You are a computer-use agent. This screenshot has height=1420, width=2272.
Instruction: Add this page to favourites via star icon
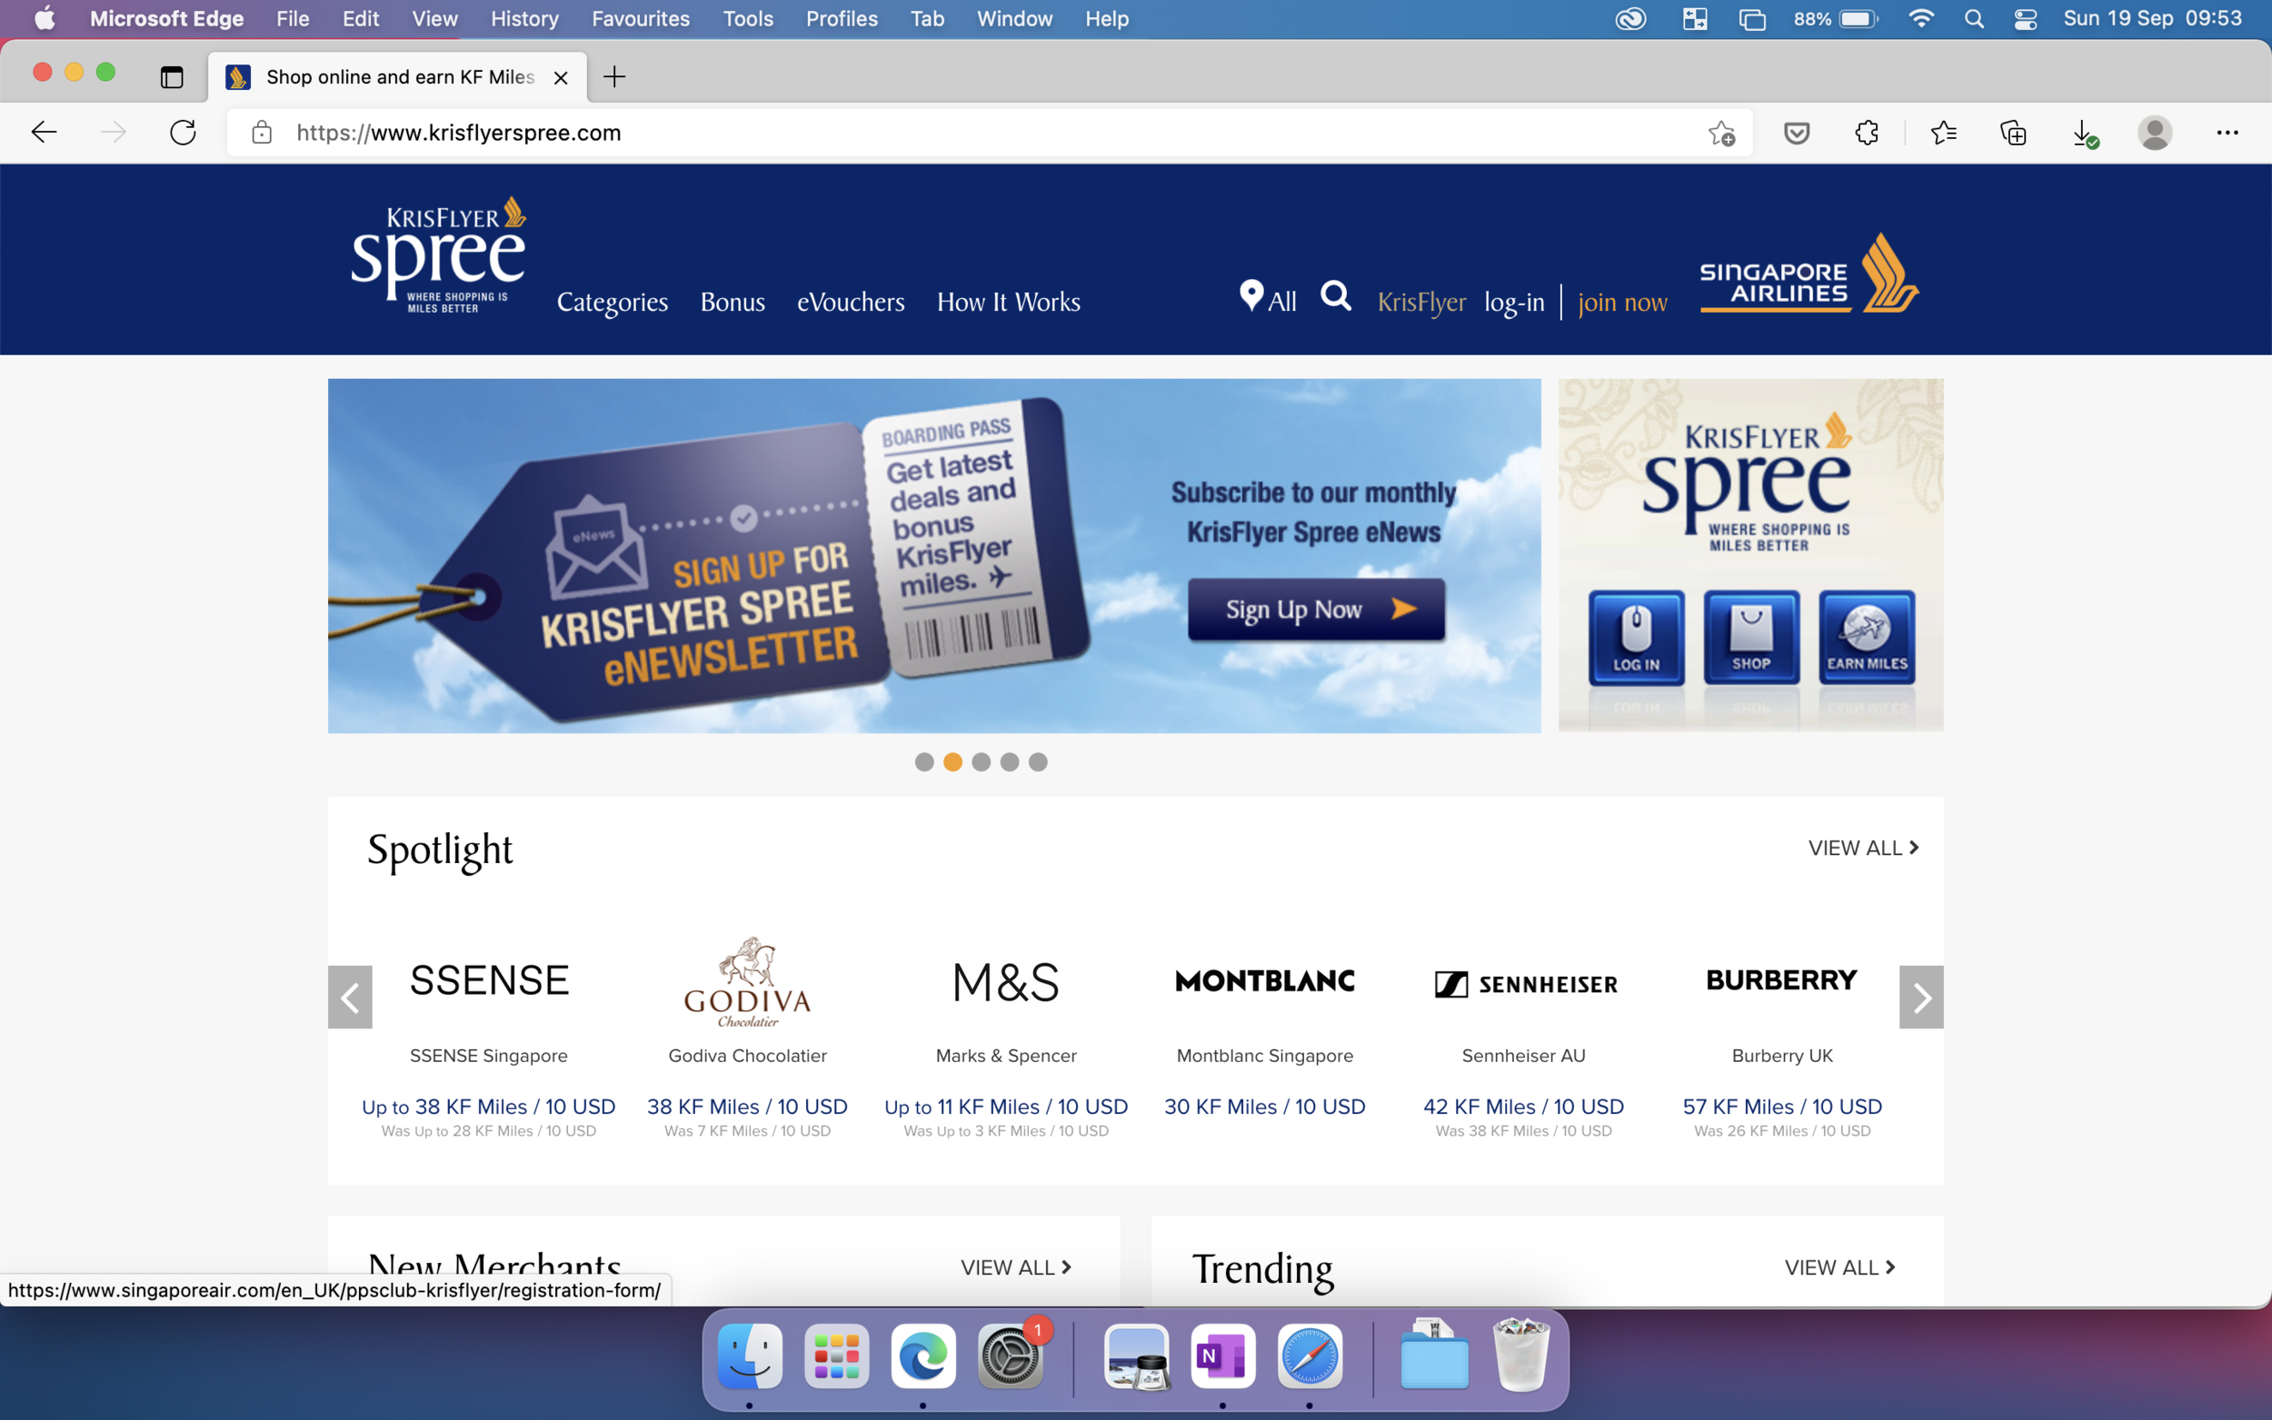coord(1722,133)
